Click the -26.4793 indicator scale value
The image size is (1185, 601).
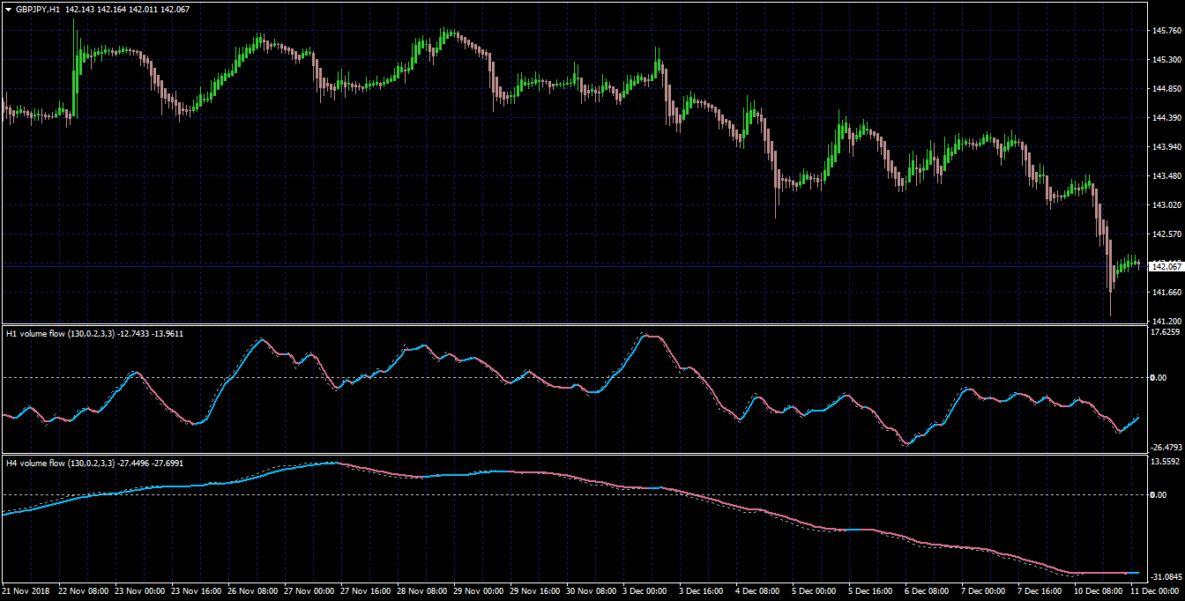[x=1166, y=448]
